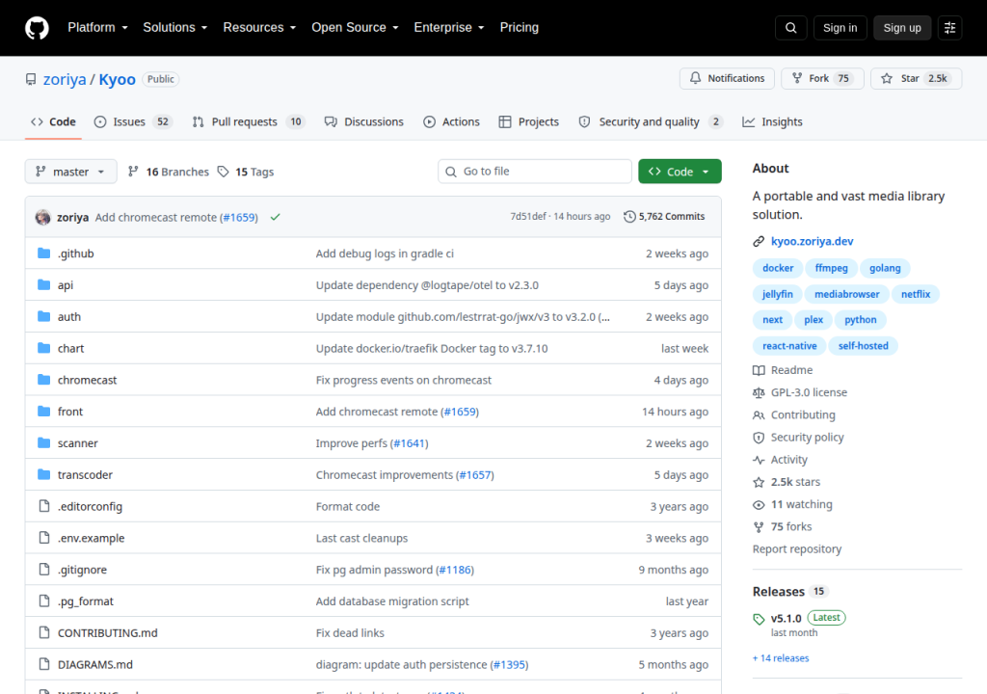Open the self-hosted topic tag

coord(863,346)
